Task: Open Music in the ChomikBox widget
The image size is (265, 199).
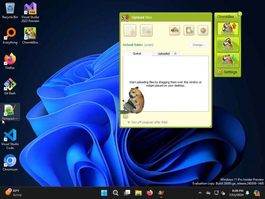Action: click(228, 45)
